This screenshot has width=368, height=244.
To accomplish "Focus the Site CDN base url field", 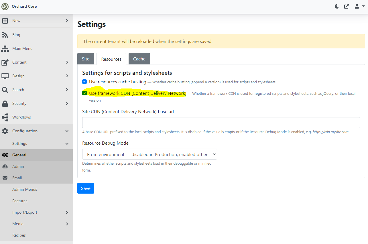I will 221,122.
